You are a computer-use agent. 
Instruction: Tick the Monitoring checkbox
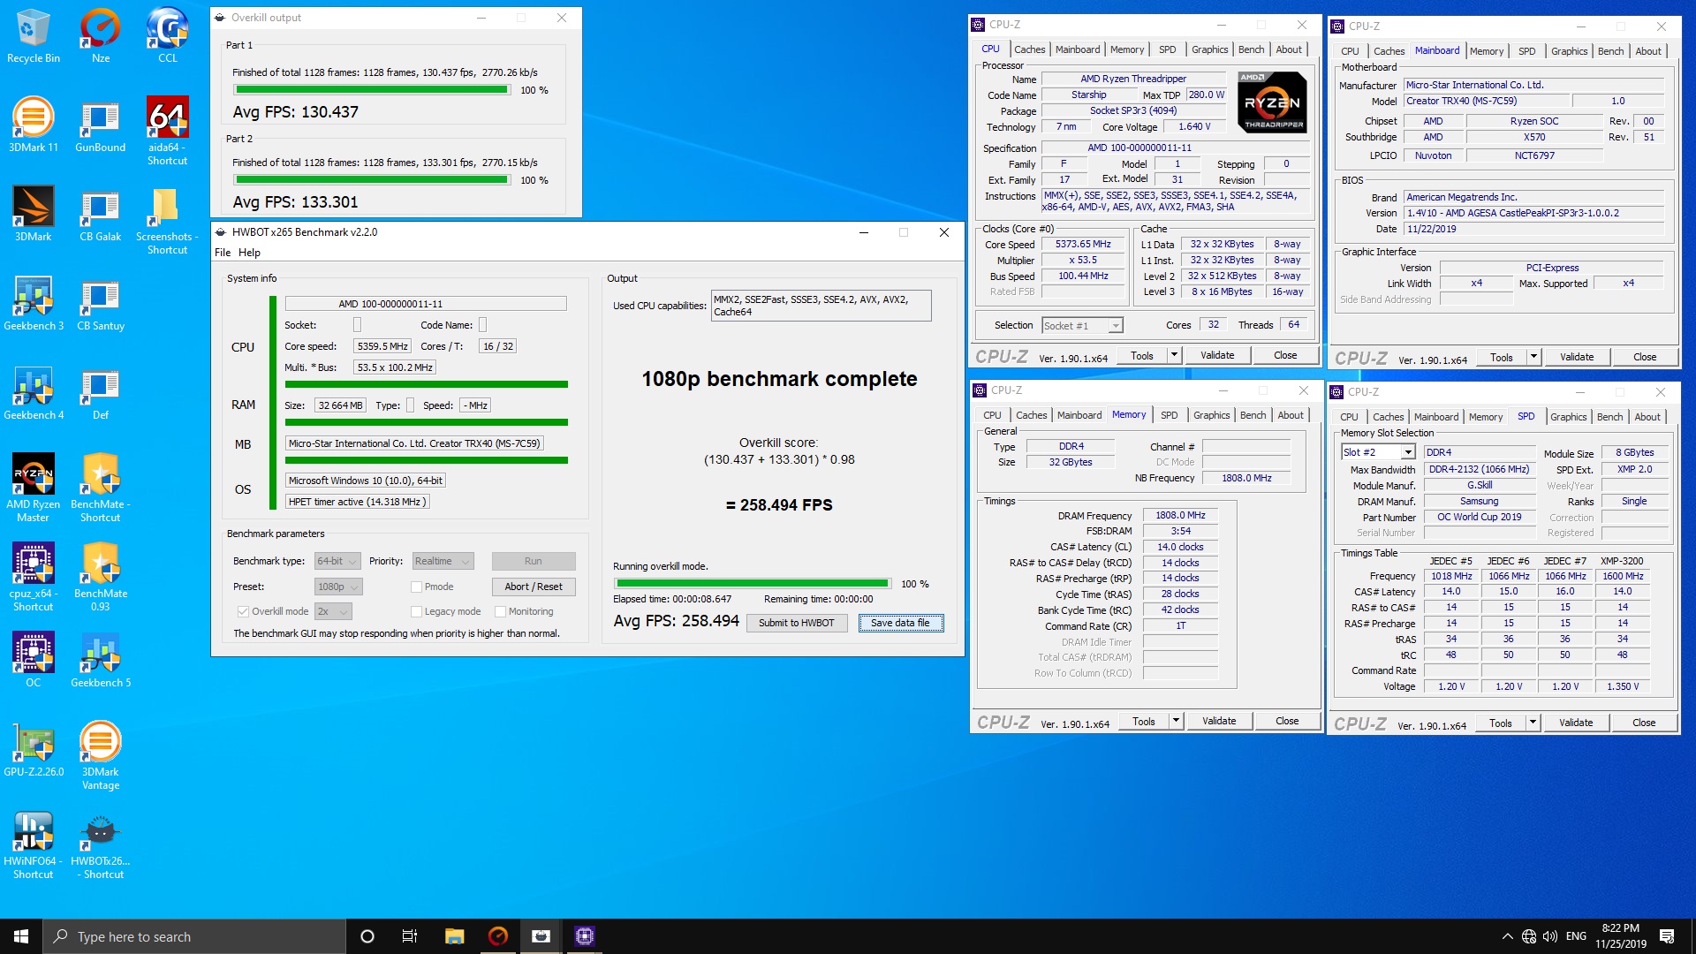(x=500, y=611)
